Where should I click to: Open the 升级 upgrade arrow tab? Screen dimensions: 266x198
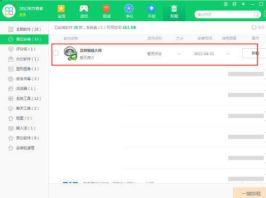click(x=152, y=12)
